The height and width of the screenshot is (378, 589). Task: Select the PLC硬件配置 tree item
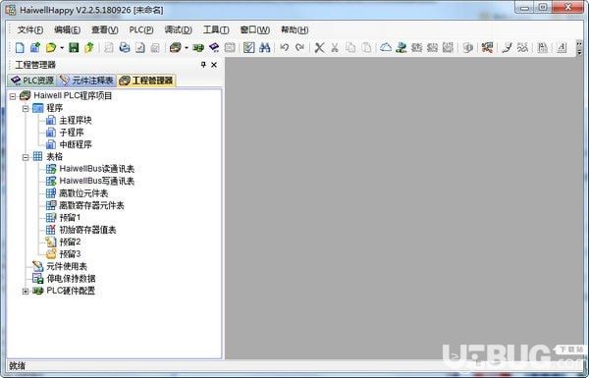(x=71, y=291)
